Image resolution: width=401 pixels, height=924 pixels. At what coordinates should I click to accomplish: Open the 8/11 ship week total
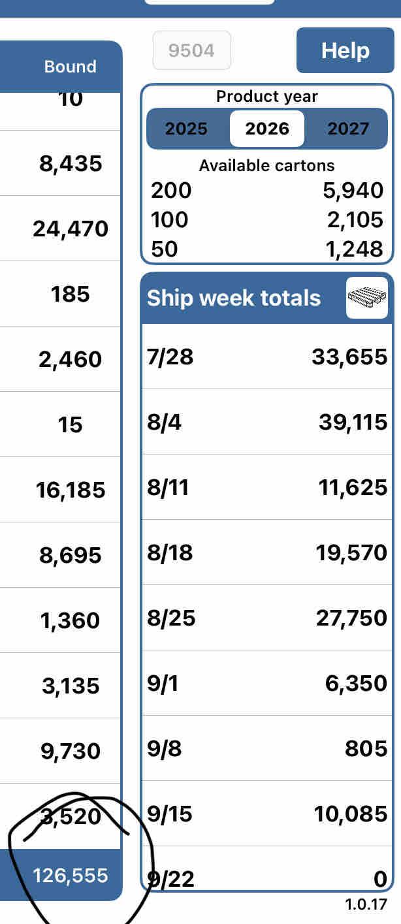pyautogui.click(x=266, y=488)
